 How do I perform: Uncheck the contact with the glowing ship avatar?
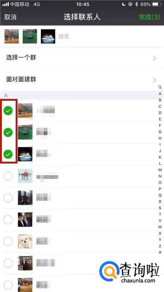[x=8, y=154]
